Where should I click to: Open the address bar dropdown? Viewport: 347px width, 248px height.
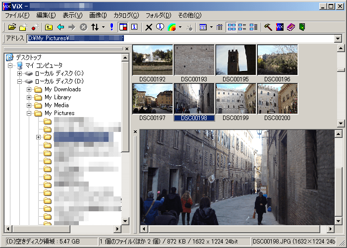[x=338, y=39]
